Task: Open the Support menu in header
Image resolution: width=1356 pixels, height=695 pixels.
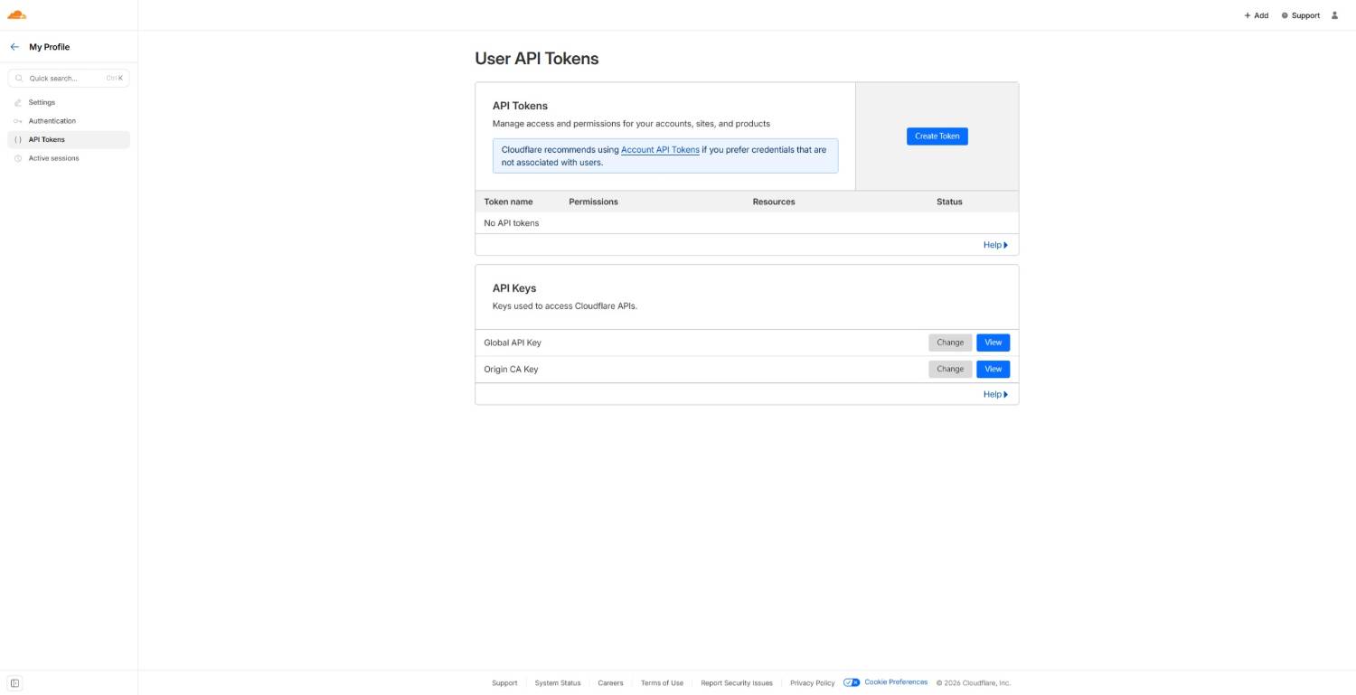Action: pos(1300,15)
